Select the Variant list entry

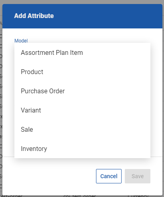click(82, 110)
